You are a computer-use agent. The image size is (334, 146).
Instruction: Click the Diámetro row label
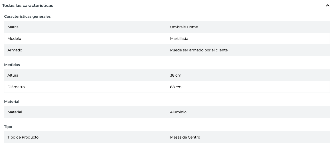16,87
